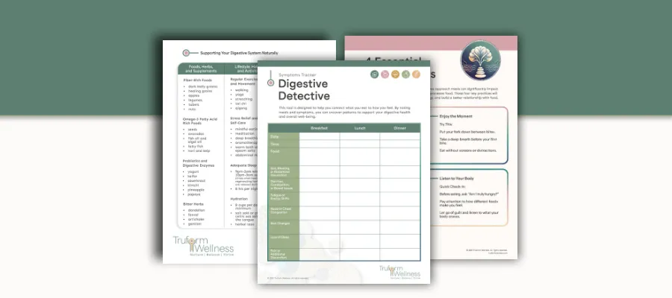Viewport: 672px width, 298px height.
Task: Click the Breakfast cell in the Date row
Action: pyautogui.click(x=320, y=136)
